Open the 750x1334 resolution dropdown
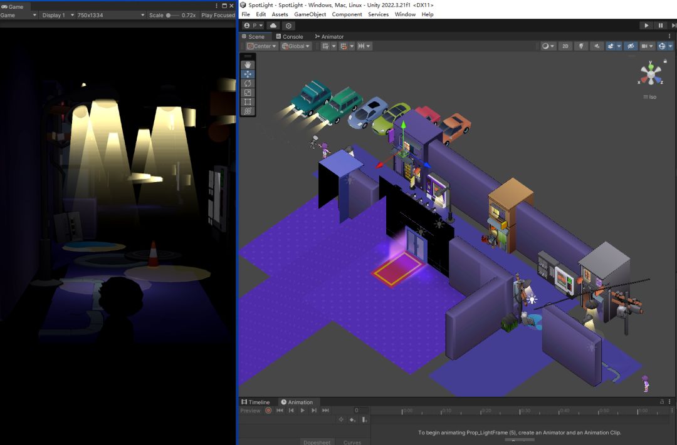 (x=110, y=15)
